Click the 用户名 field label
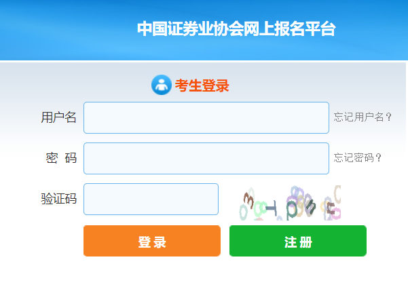 tap(58, 117)
